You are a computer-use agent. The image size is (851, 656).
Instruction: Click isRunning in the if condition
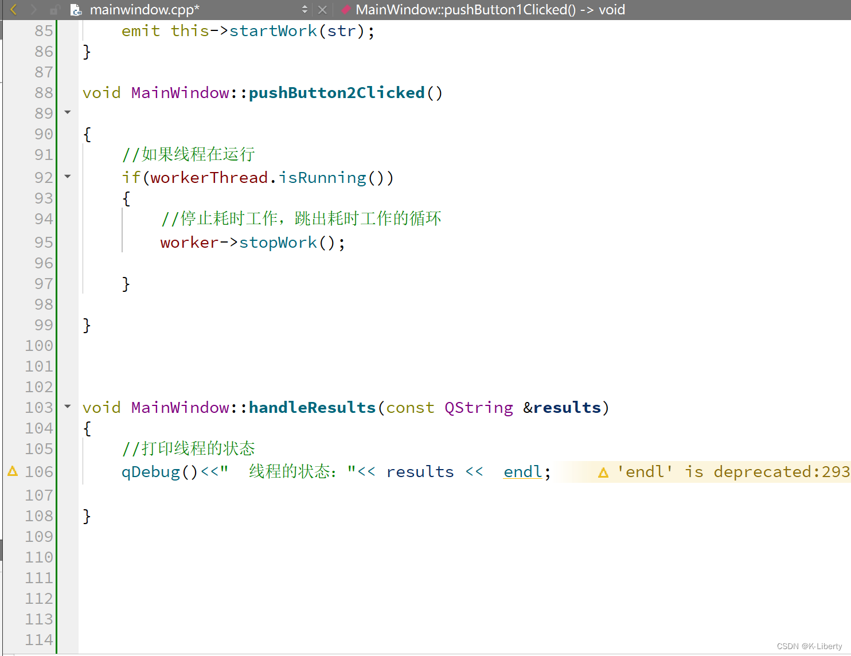click(x=322, y=178)
